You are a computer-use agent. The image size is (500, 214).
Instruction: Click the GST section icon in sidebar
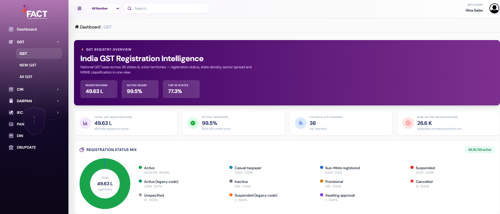point(11,42)
